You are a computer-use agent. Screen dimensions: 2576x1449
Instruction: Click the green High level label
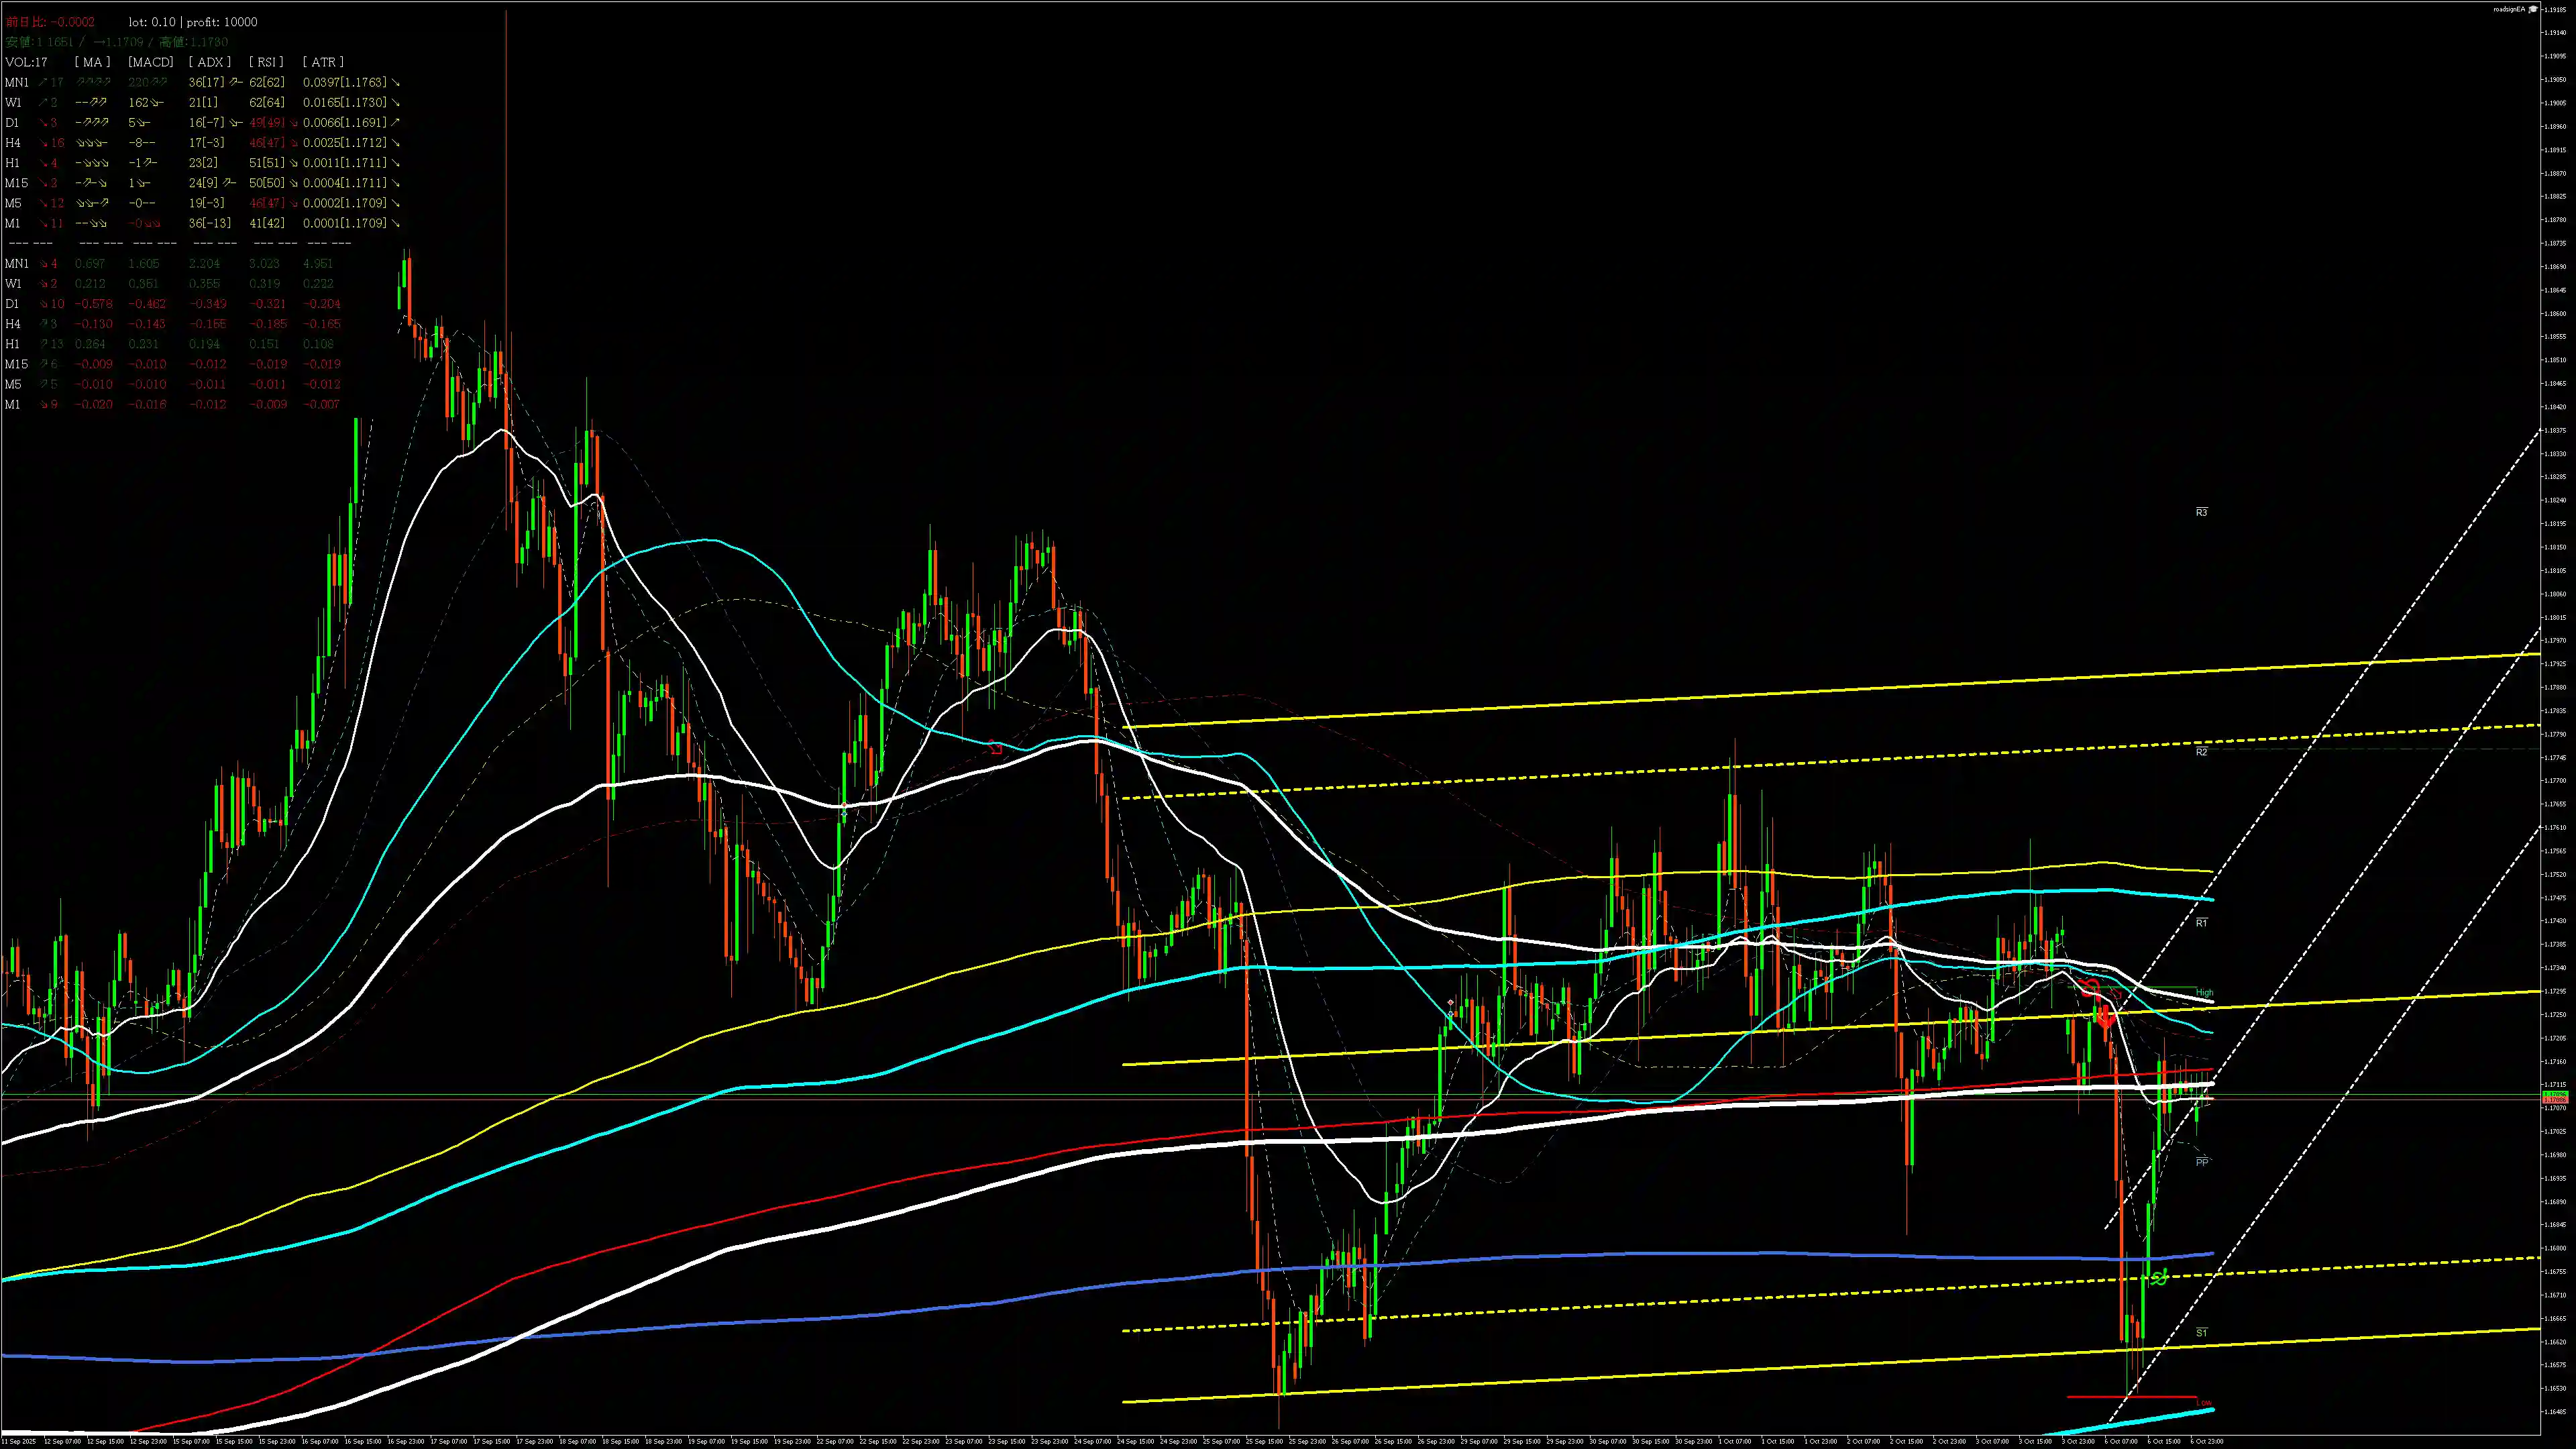2204,993
